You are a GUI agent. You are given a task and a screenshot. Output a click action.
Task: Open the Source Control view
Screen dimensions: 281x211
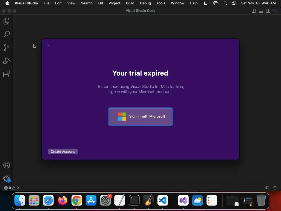tap(7, 48)
